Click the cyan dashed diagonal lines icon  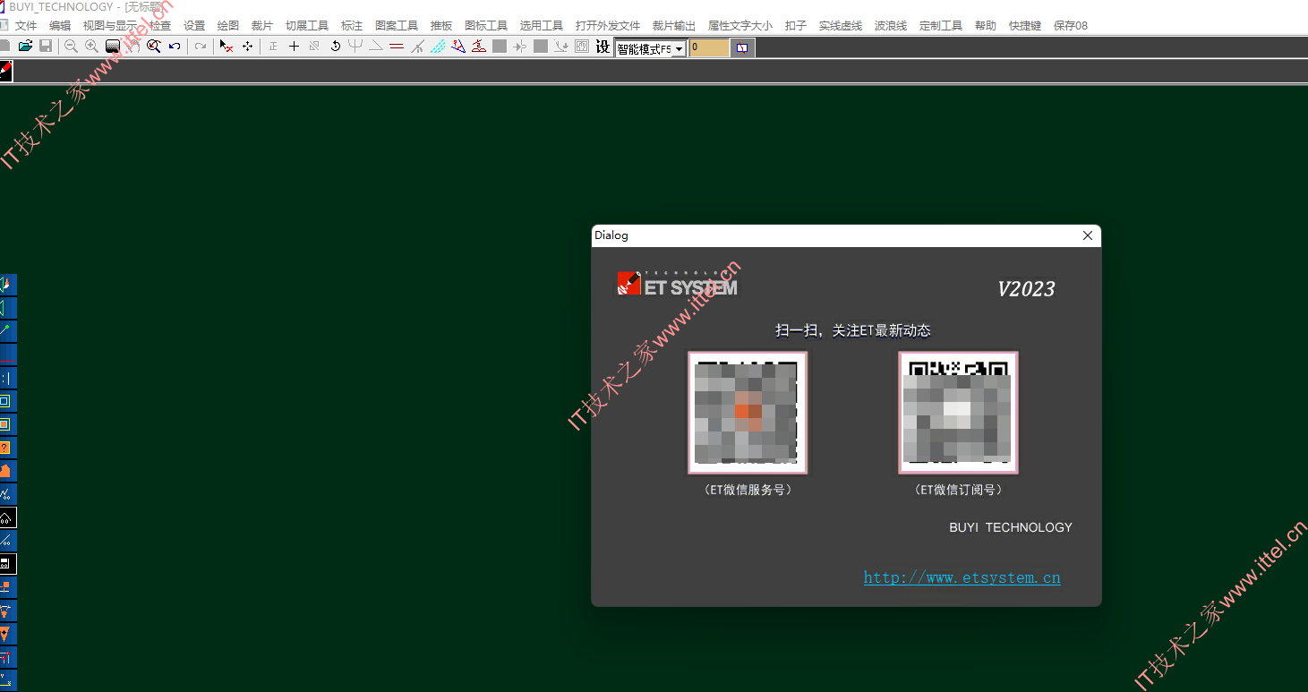(438, 47)
